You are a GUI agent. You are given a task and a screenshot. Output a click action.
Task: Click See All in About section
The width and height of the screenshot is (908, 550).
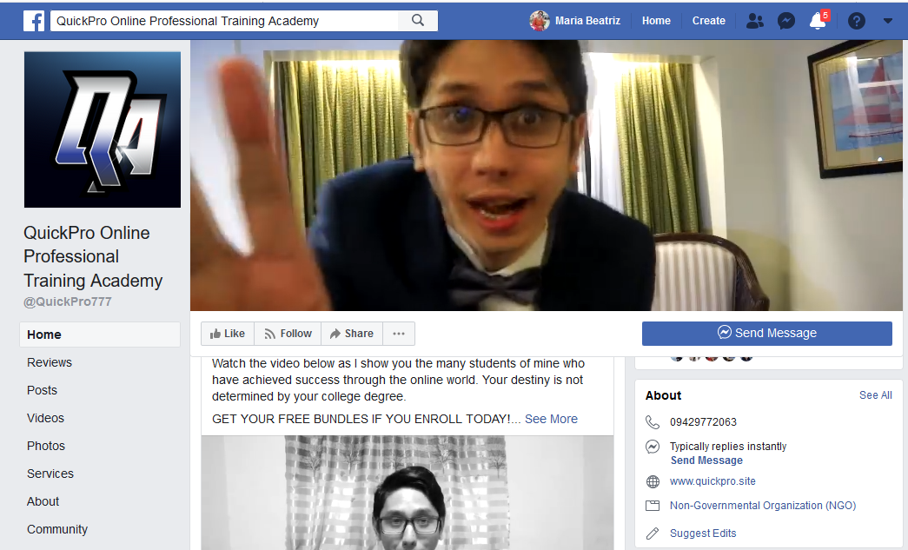click(x=875, y=395)
